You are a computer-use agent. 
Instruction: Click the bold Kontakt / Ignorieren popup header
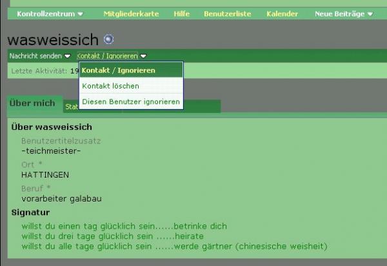point(119,70)
